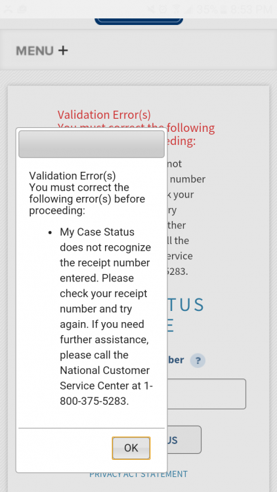Click OK to dismiss the validation dialog

pos(131,448)
